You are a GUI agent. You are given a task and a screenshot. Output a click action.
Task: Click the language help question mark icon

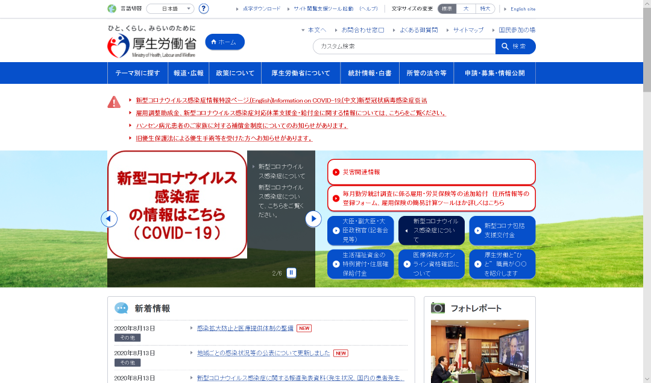[x=204, y=8]
